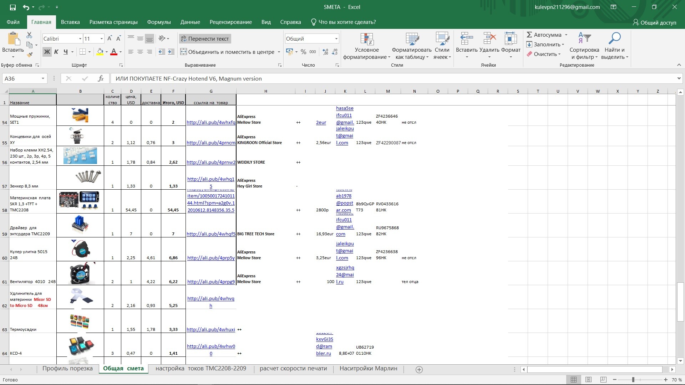Switch to the Формулы ribbon tab
Image resolution: width=685 pixels, height=385 pixels.
tap(158, 22)
